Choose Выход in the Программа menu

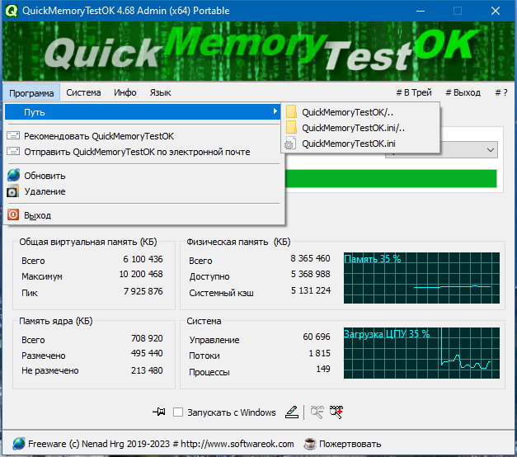point(143,215)
